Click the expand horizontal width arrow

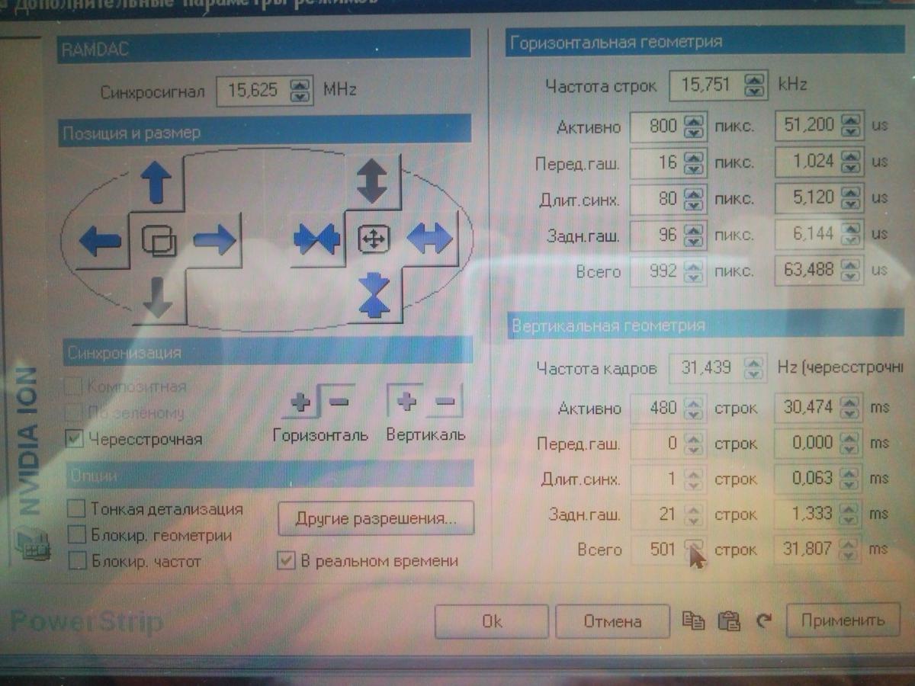[x=429, y=240]
